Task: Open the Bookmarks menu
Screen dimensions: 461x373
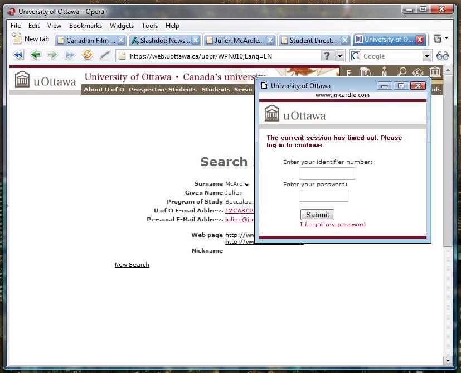Action: pos(85,26)
